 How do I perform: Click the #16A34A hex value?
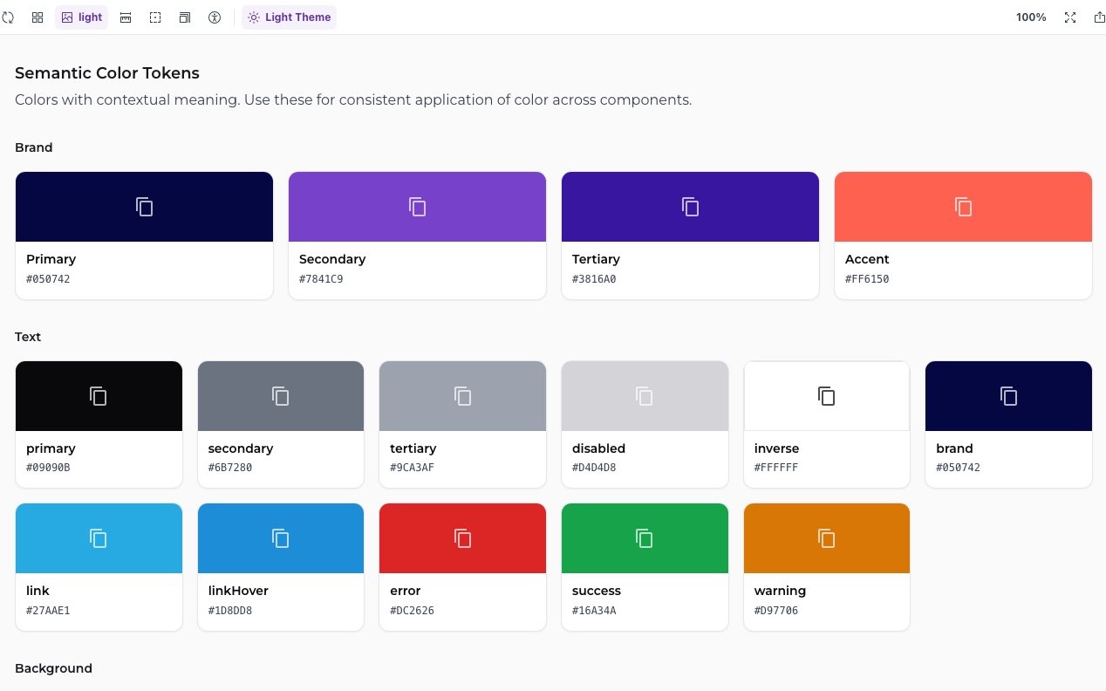(x=594, y=611)
